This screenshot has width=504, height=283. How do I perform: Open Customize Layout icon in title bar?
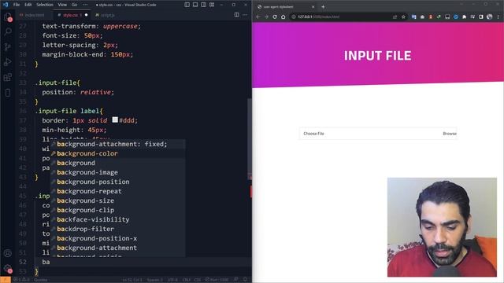[x=212, y=5]
